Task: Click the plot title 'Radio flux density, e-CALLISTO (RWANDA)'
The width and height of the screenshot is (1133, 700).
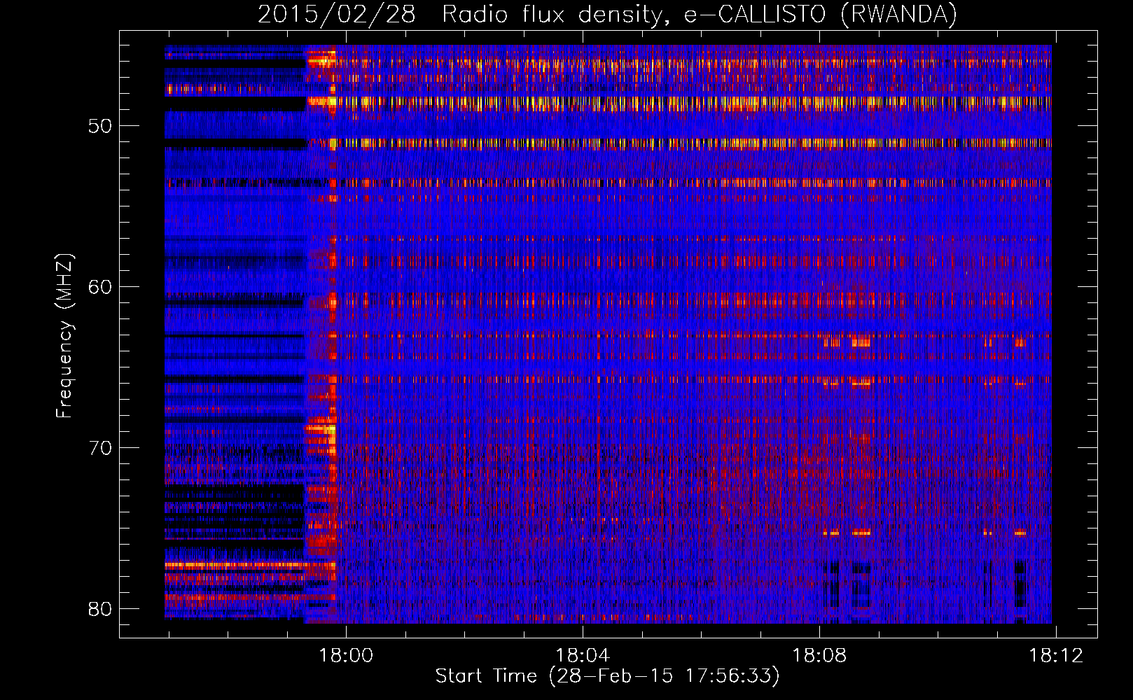Action: (x=700, y=14)
